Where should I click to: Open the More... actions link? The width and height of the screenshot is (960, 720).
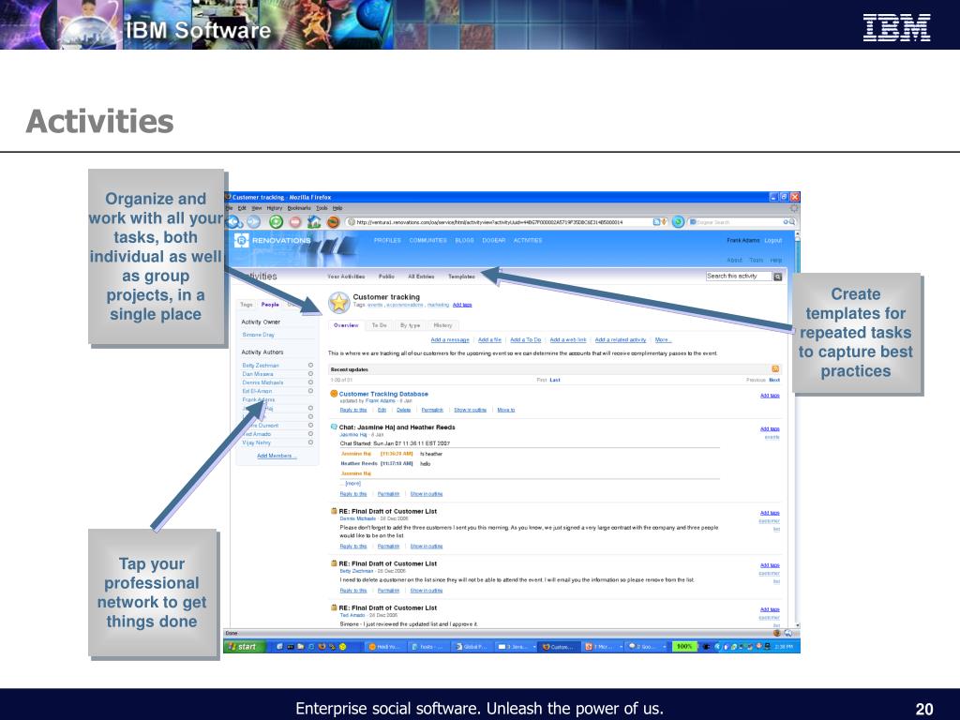pyautogui.click(x=663, y=339)
